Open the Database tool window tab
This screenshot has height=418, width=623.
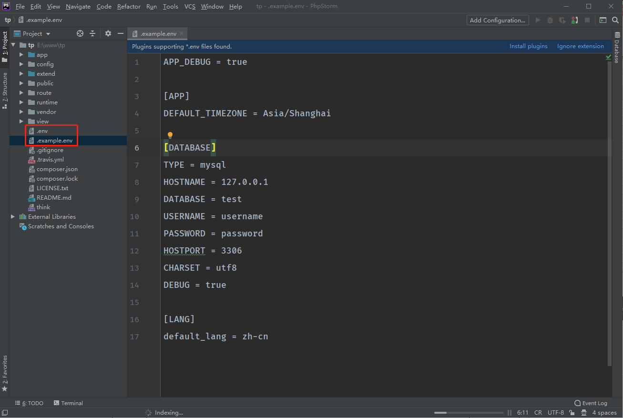[x=617, y=48]
